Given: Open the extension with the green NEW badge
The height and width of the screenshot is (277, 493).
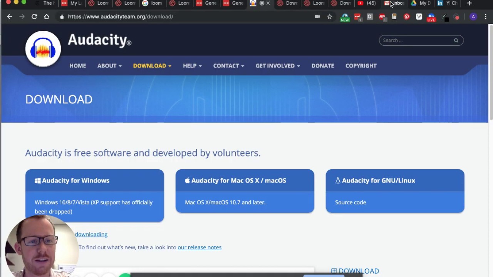Looking at the screenshot, I should pyautogui.click(x=345, y=17).
